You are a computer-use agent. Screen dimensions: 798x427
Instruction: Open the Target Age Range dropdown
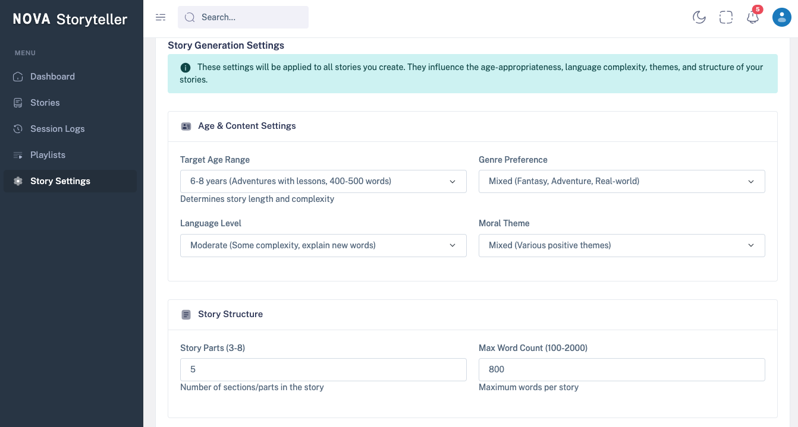coord(323,181)
